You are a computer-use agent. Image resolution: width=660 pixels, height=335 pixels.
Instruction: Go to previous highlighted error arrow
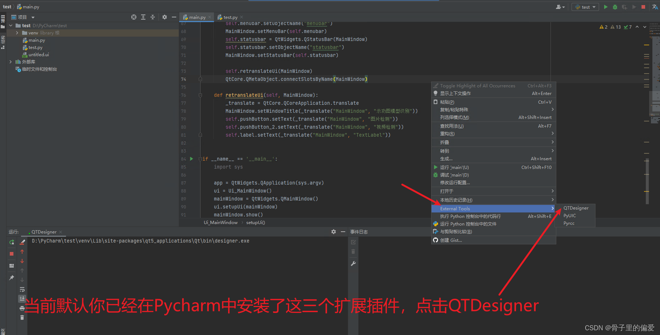coord(637,27)
